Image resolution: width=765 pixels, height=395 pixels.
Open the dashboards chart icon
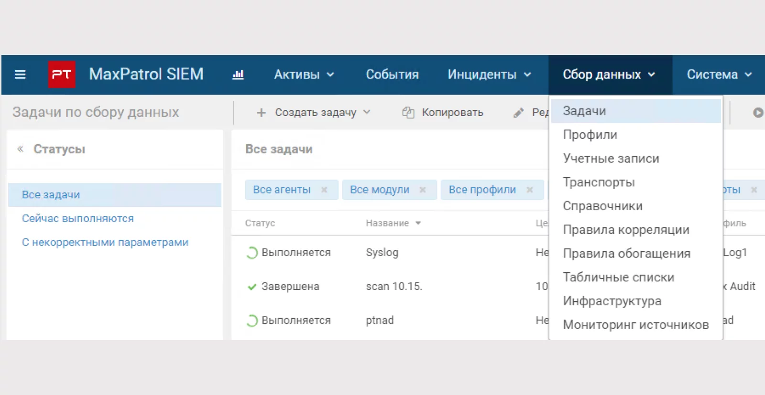238,75
